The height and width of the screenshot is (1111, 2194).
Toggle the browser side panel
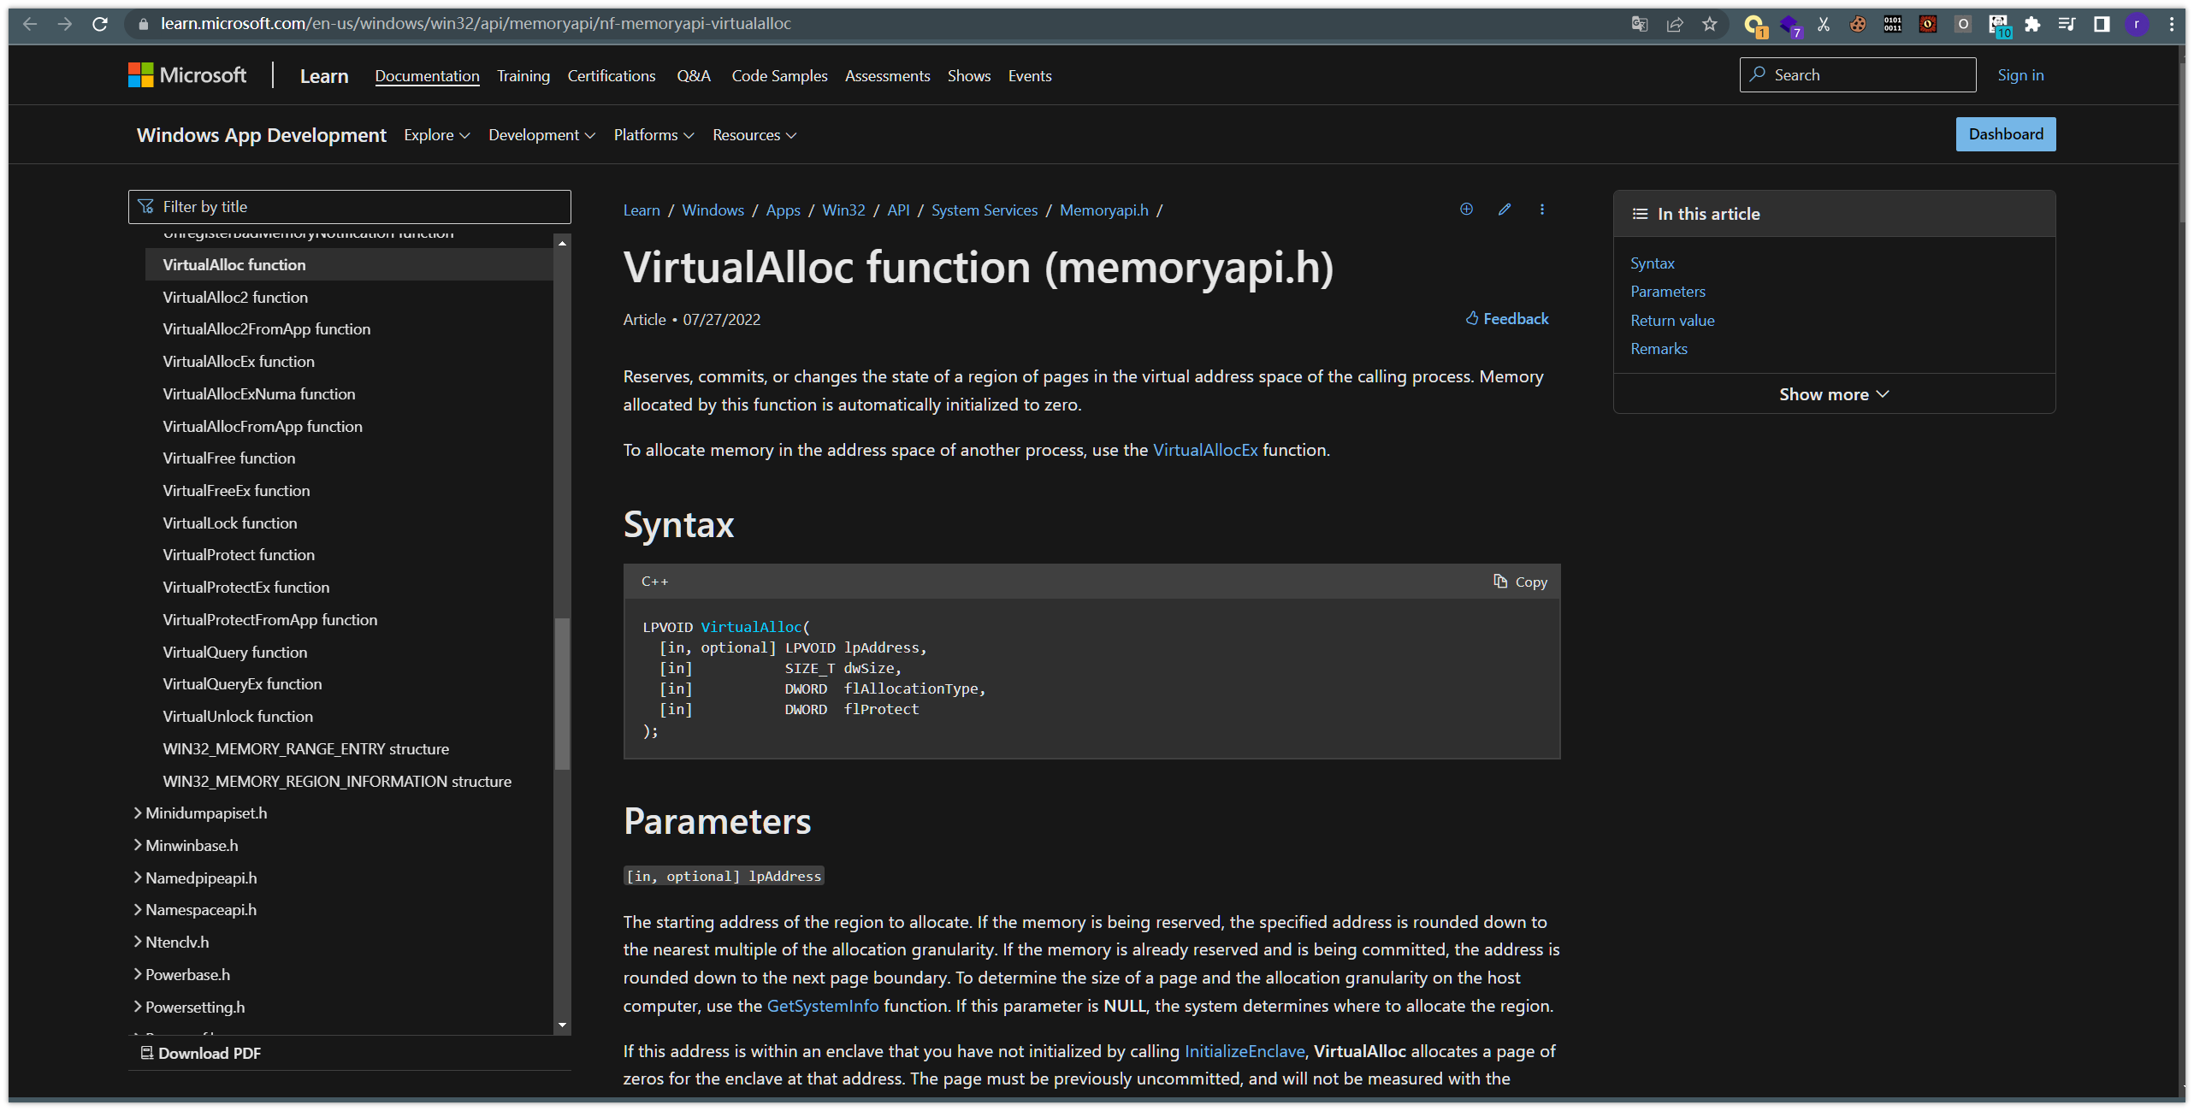pyautogui.click(x=2102, y=24)
